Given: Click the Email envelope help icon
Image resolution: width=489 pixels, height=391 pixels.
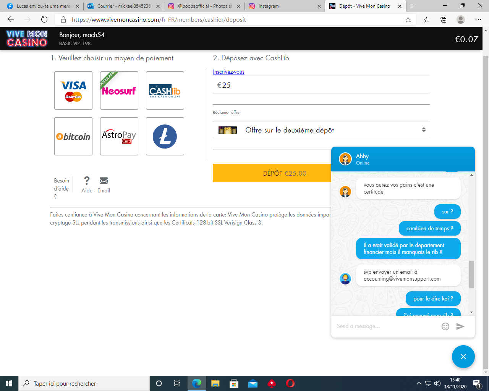Looking at the screenshot, I should 104,185.
